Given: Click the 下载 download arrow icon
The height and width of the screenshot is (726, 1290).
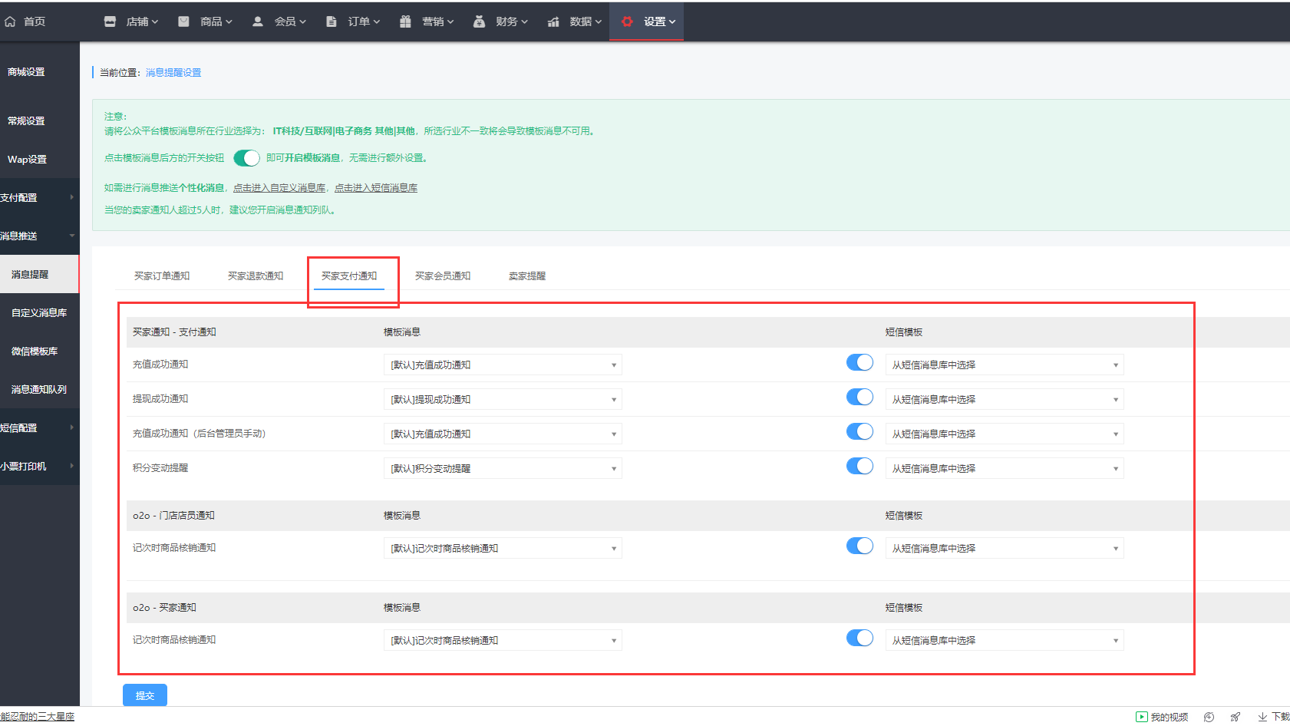Looking at the screenshot, I should click(1262, 717).
